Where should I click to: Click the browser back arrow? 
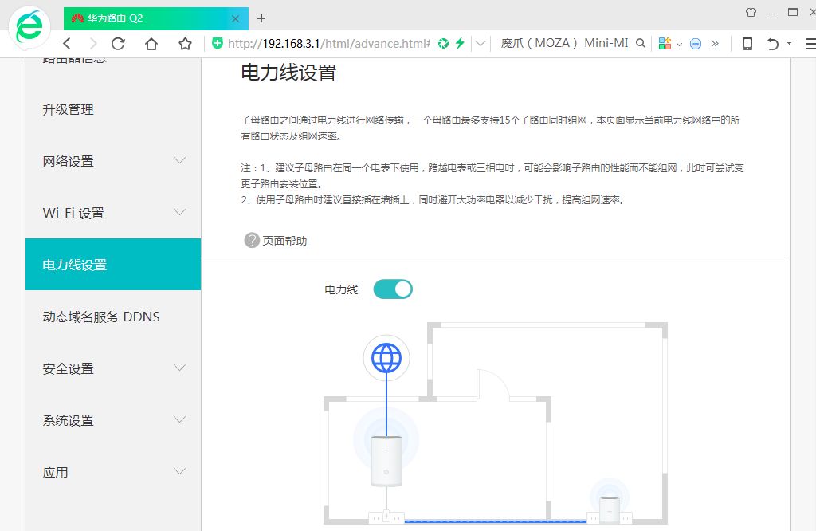coord(67,44)
